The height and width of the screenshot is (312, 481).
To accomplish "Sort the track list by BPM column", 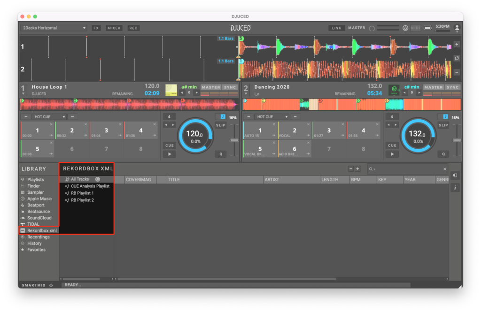I will 363,180.
